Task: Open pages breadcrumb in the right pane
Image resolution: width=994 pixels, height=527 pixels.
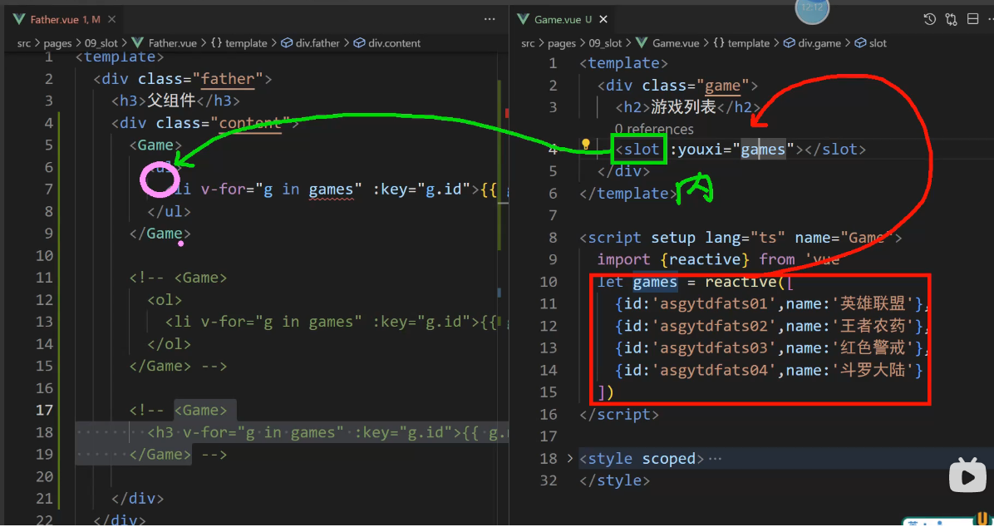Action: (562, 43)
